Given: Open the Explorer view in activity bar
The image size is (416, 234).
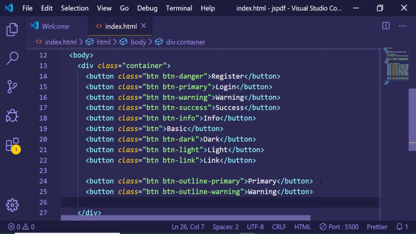Looking at the screenshot, I should [12, 30].
